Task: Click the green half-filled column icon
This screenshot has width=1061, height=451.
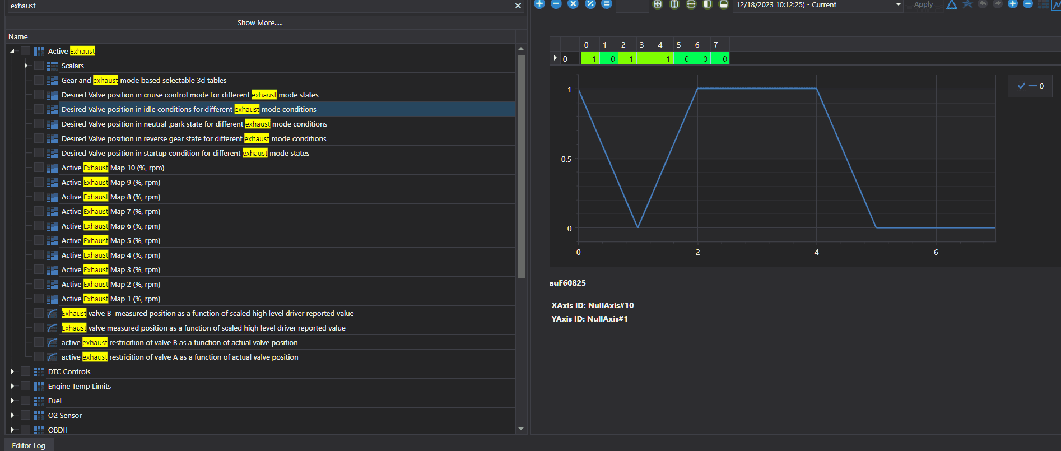Action: (708, 4)
